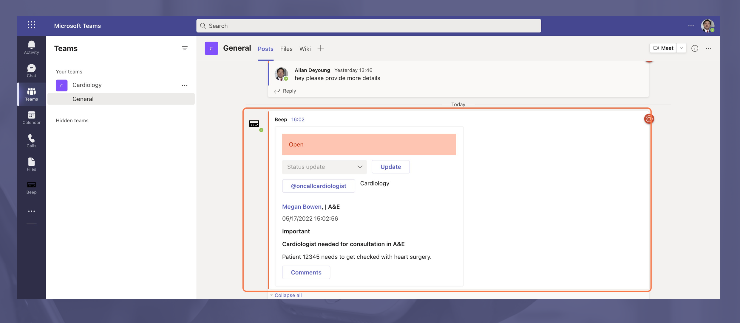
Task: Open the Files sidebar icon
Action: tap(31, 164)
